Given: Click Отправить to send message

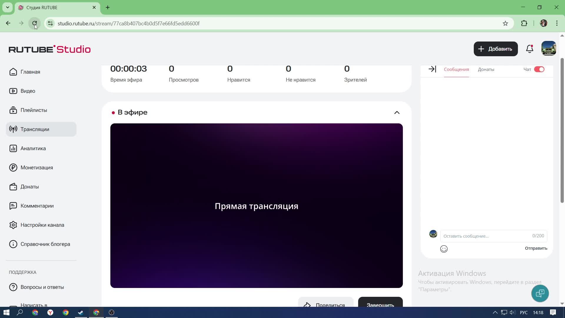Looking at the screenshot, I should [x=536, y=248].
